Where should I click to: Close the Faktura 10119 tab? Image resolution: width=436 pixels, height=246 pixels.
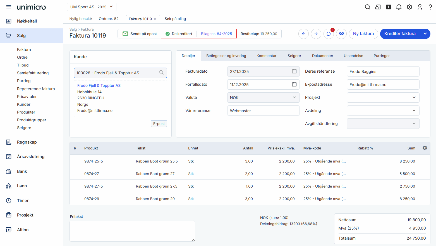point(155,19)
